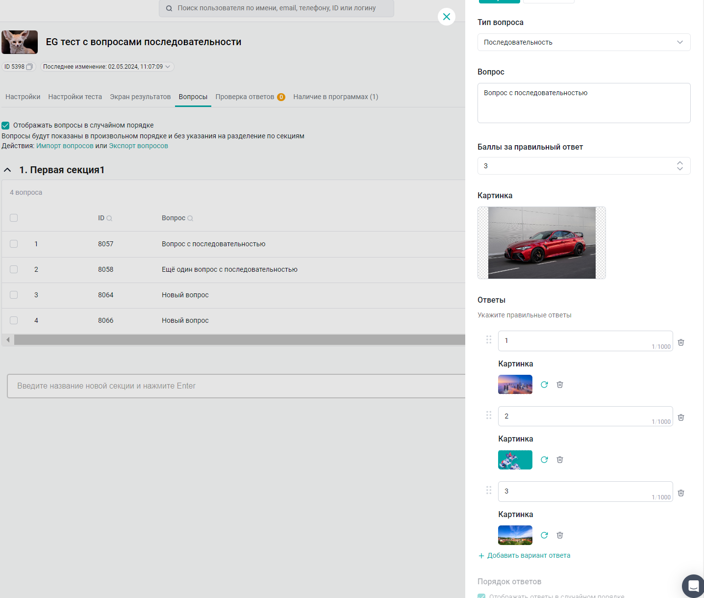This screenshot has height=598, width=704.
Task: Filter by ID search icon in table header
Action: tap(109, 218)
